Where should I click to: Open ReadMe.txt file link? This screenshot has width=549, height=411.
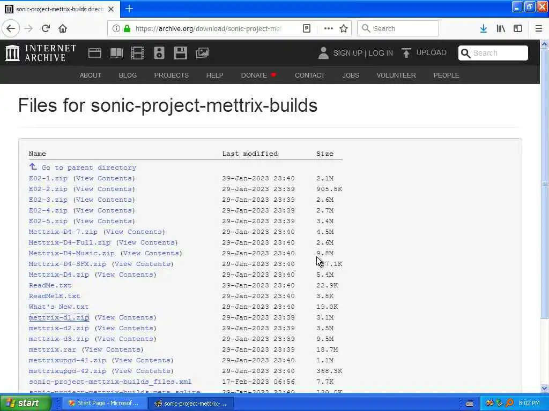pos(50,285)
